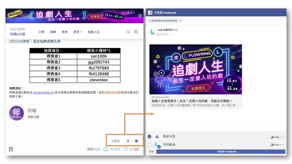This screenshot has height=164, width=292.
Task: Open the 148 留言 comments link
Action: click(x=115, y=149)
